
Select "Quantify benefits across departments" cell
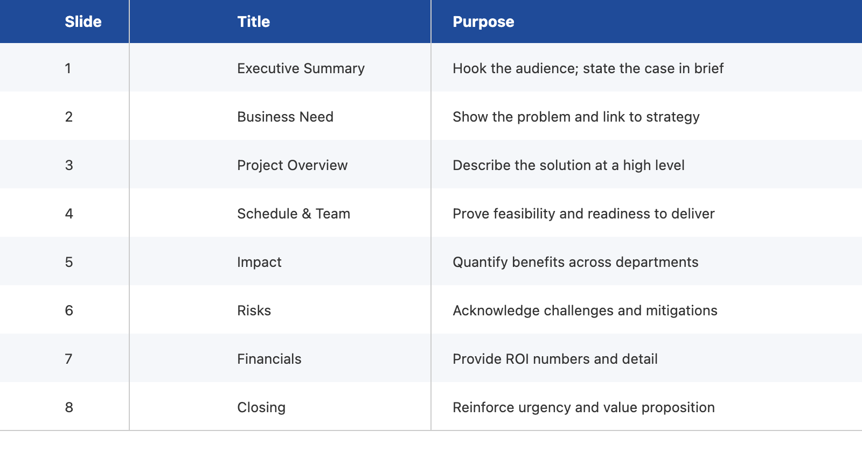(575, 262)
